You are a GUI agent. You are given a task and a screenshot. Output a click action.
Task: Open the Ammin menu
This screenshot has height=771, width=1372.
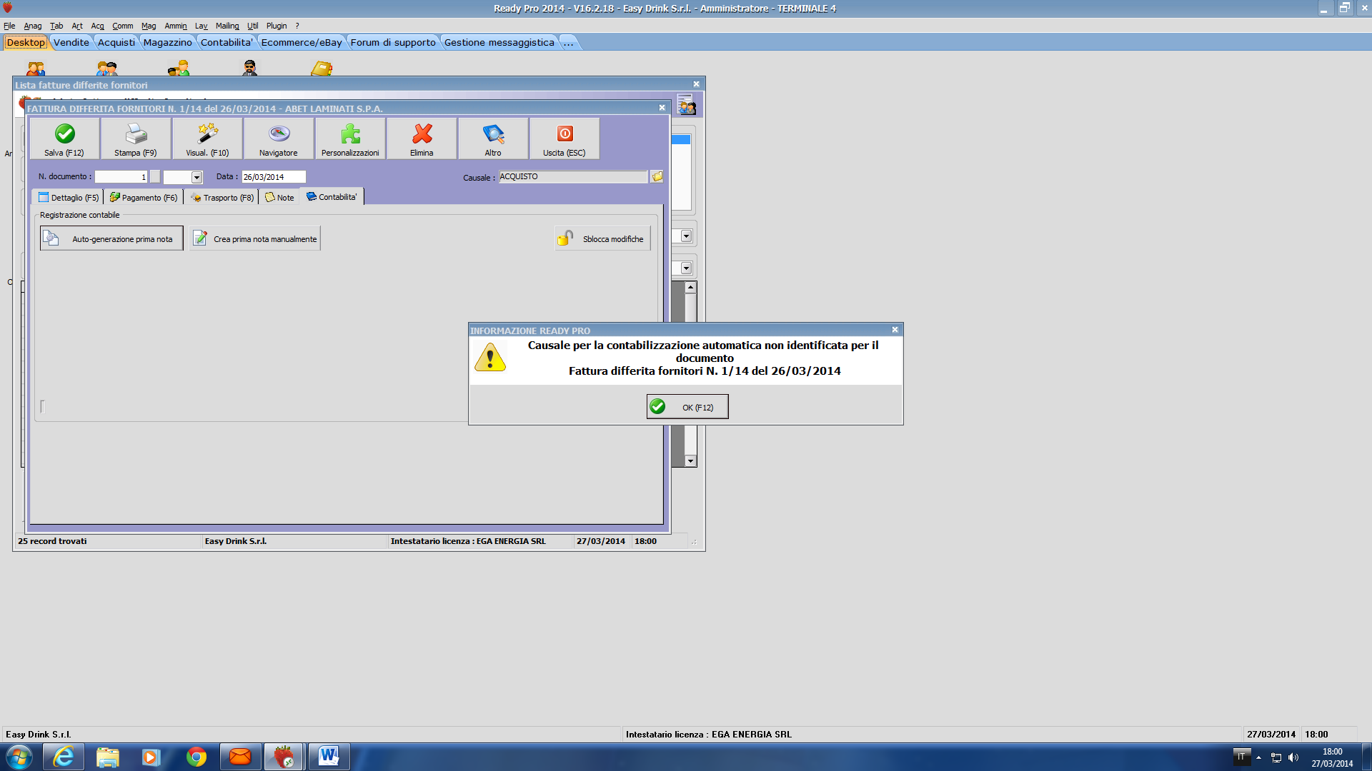click(176, 26)
